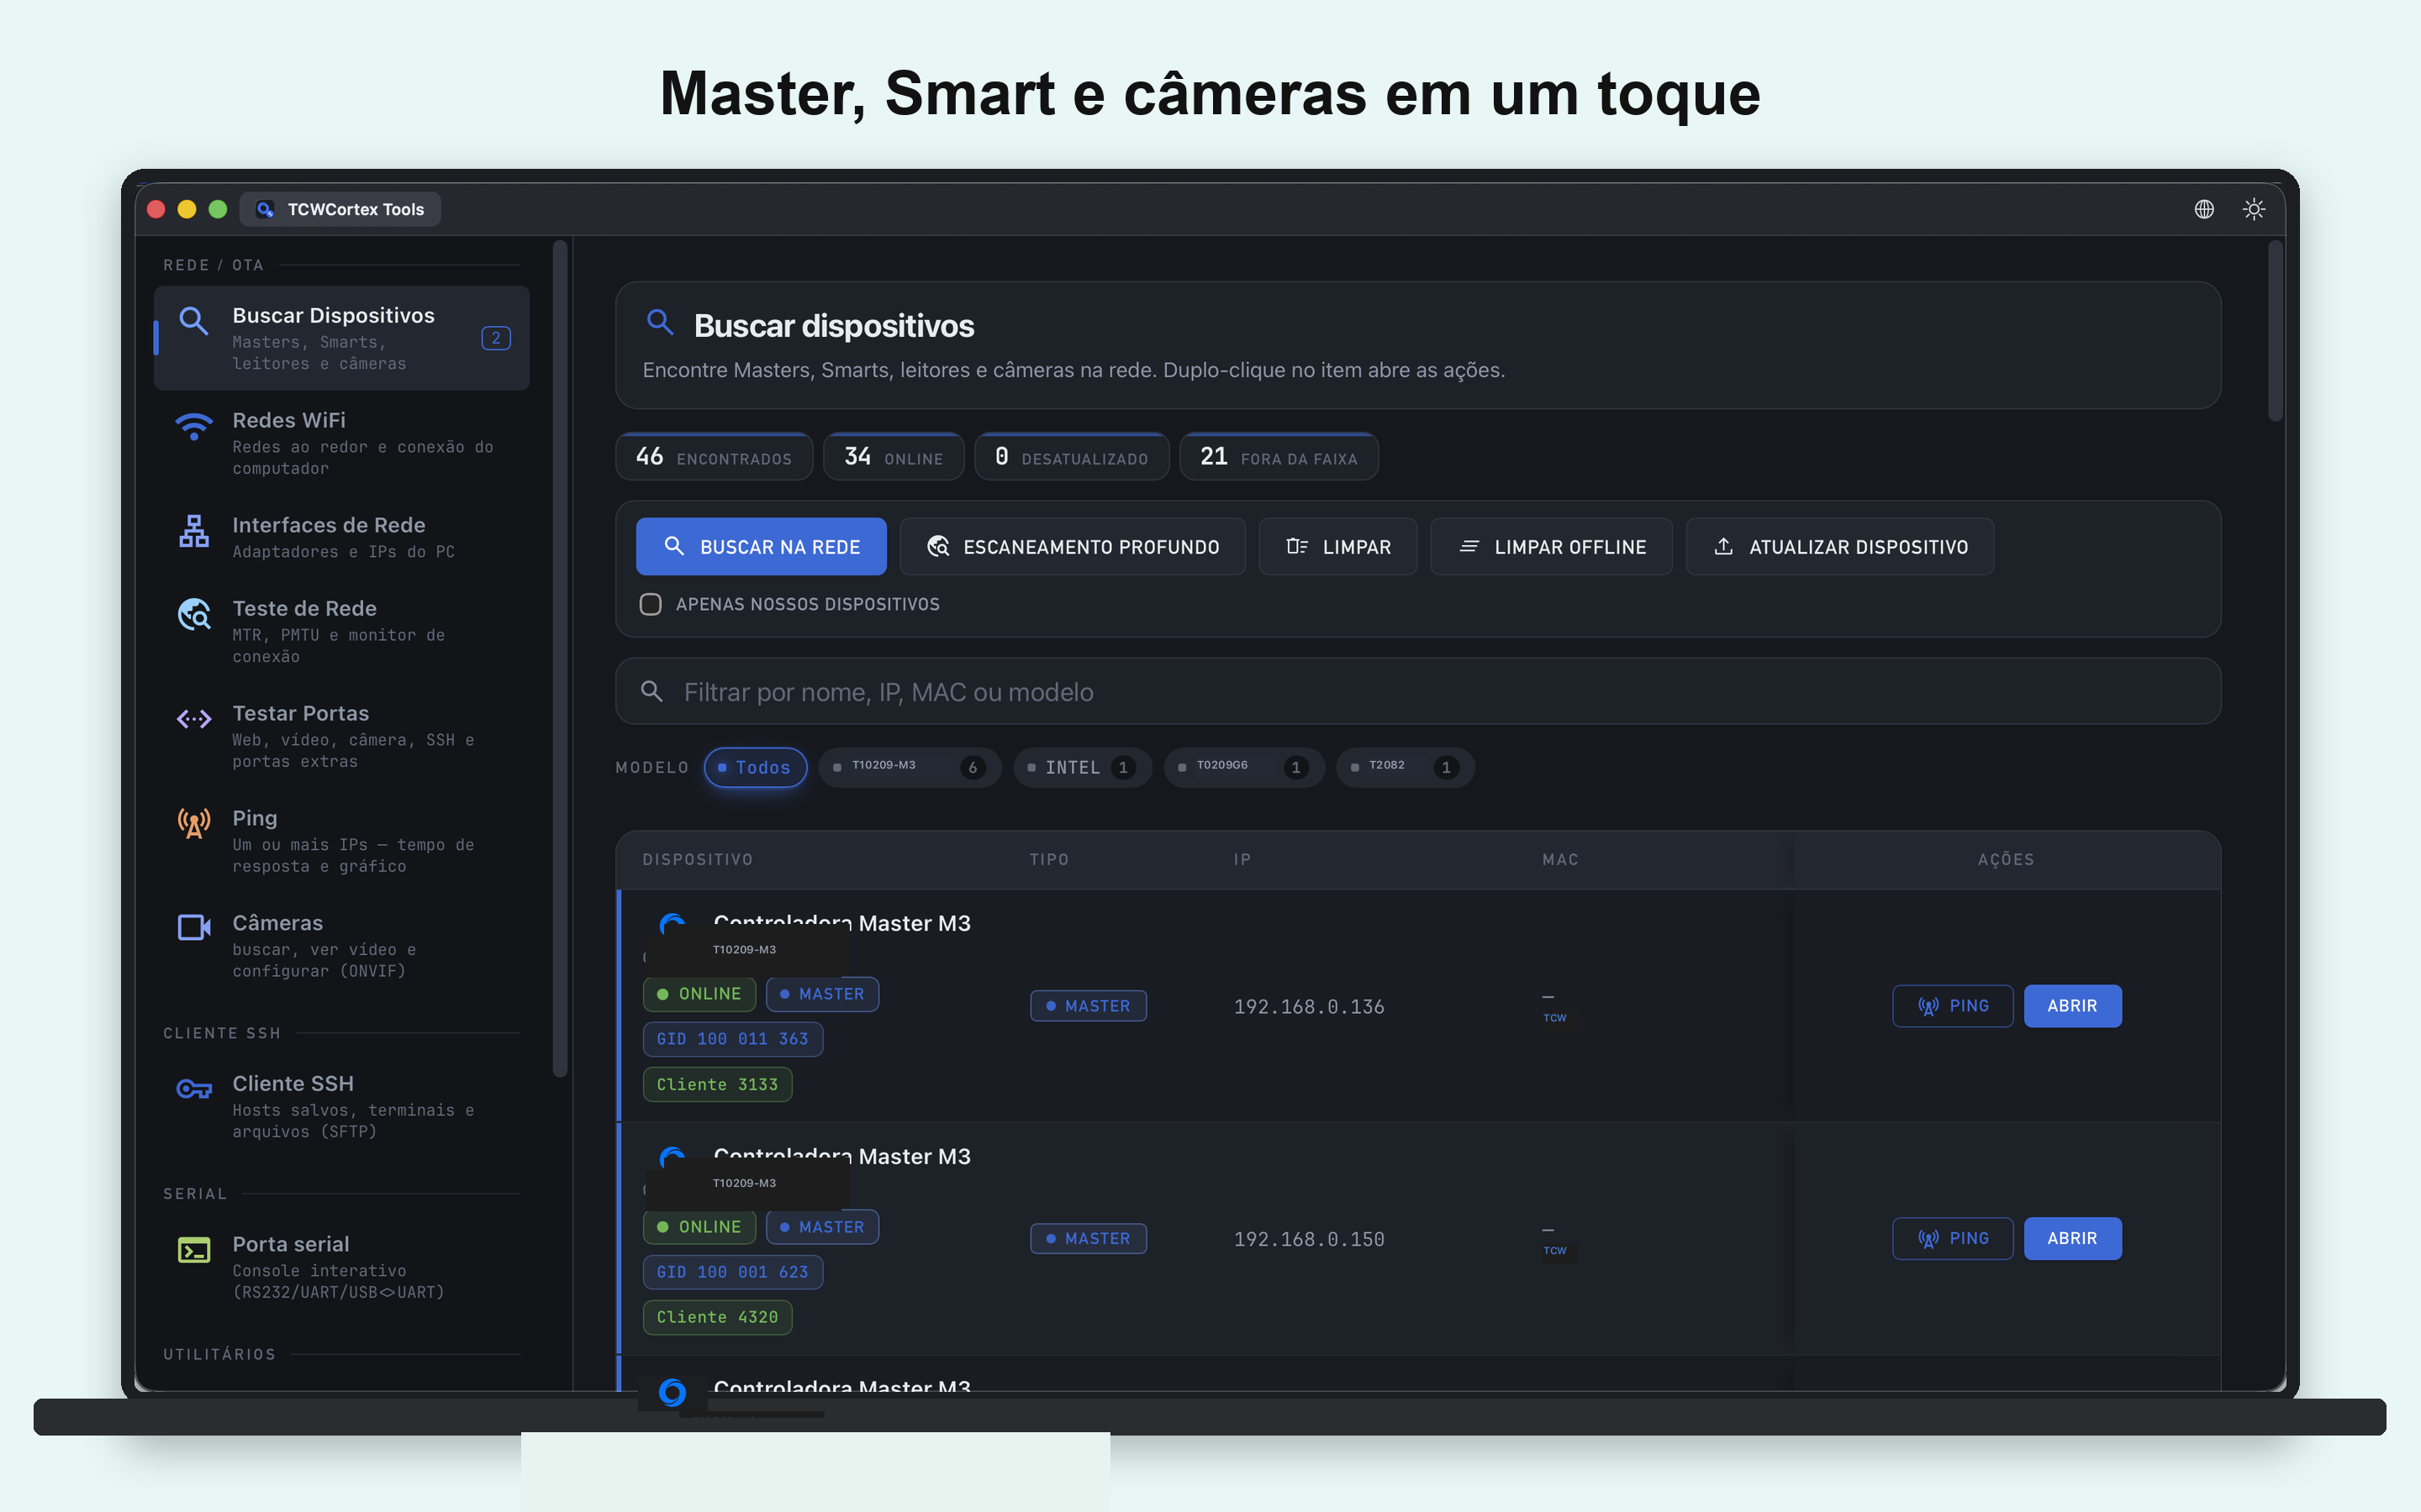Ping the device 192.168.0.136
Viewport: 2421px width, 1512px height.
pyautogui.click(x=1952, y=1006)
